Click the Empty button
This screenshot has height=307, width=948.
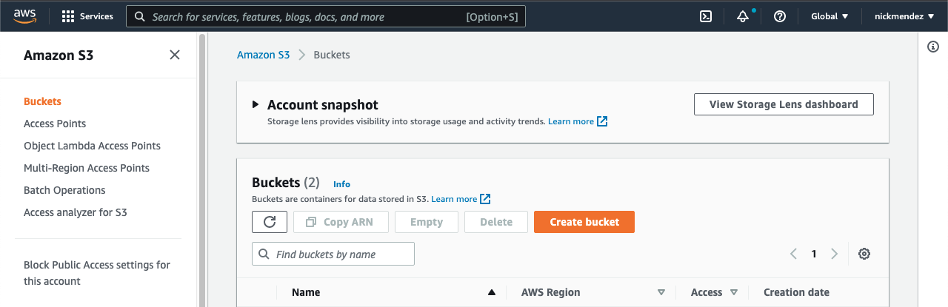click(x=427, y=222)
